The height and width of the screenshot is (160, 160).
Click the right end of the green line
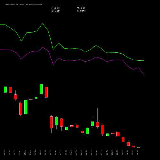coord(144,61)
